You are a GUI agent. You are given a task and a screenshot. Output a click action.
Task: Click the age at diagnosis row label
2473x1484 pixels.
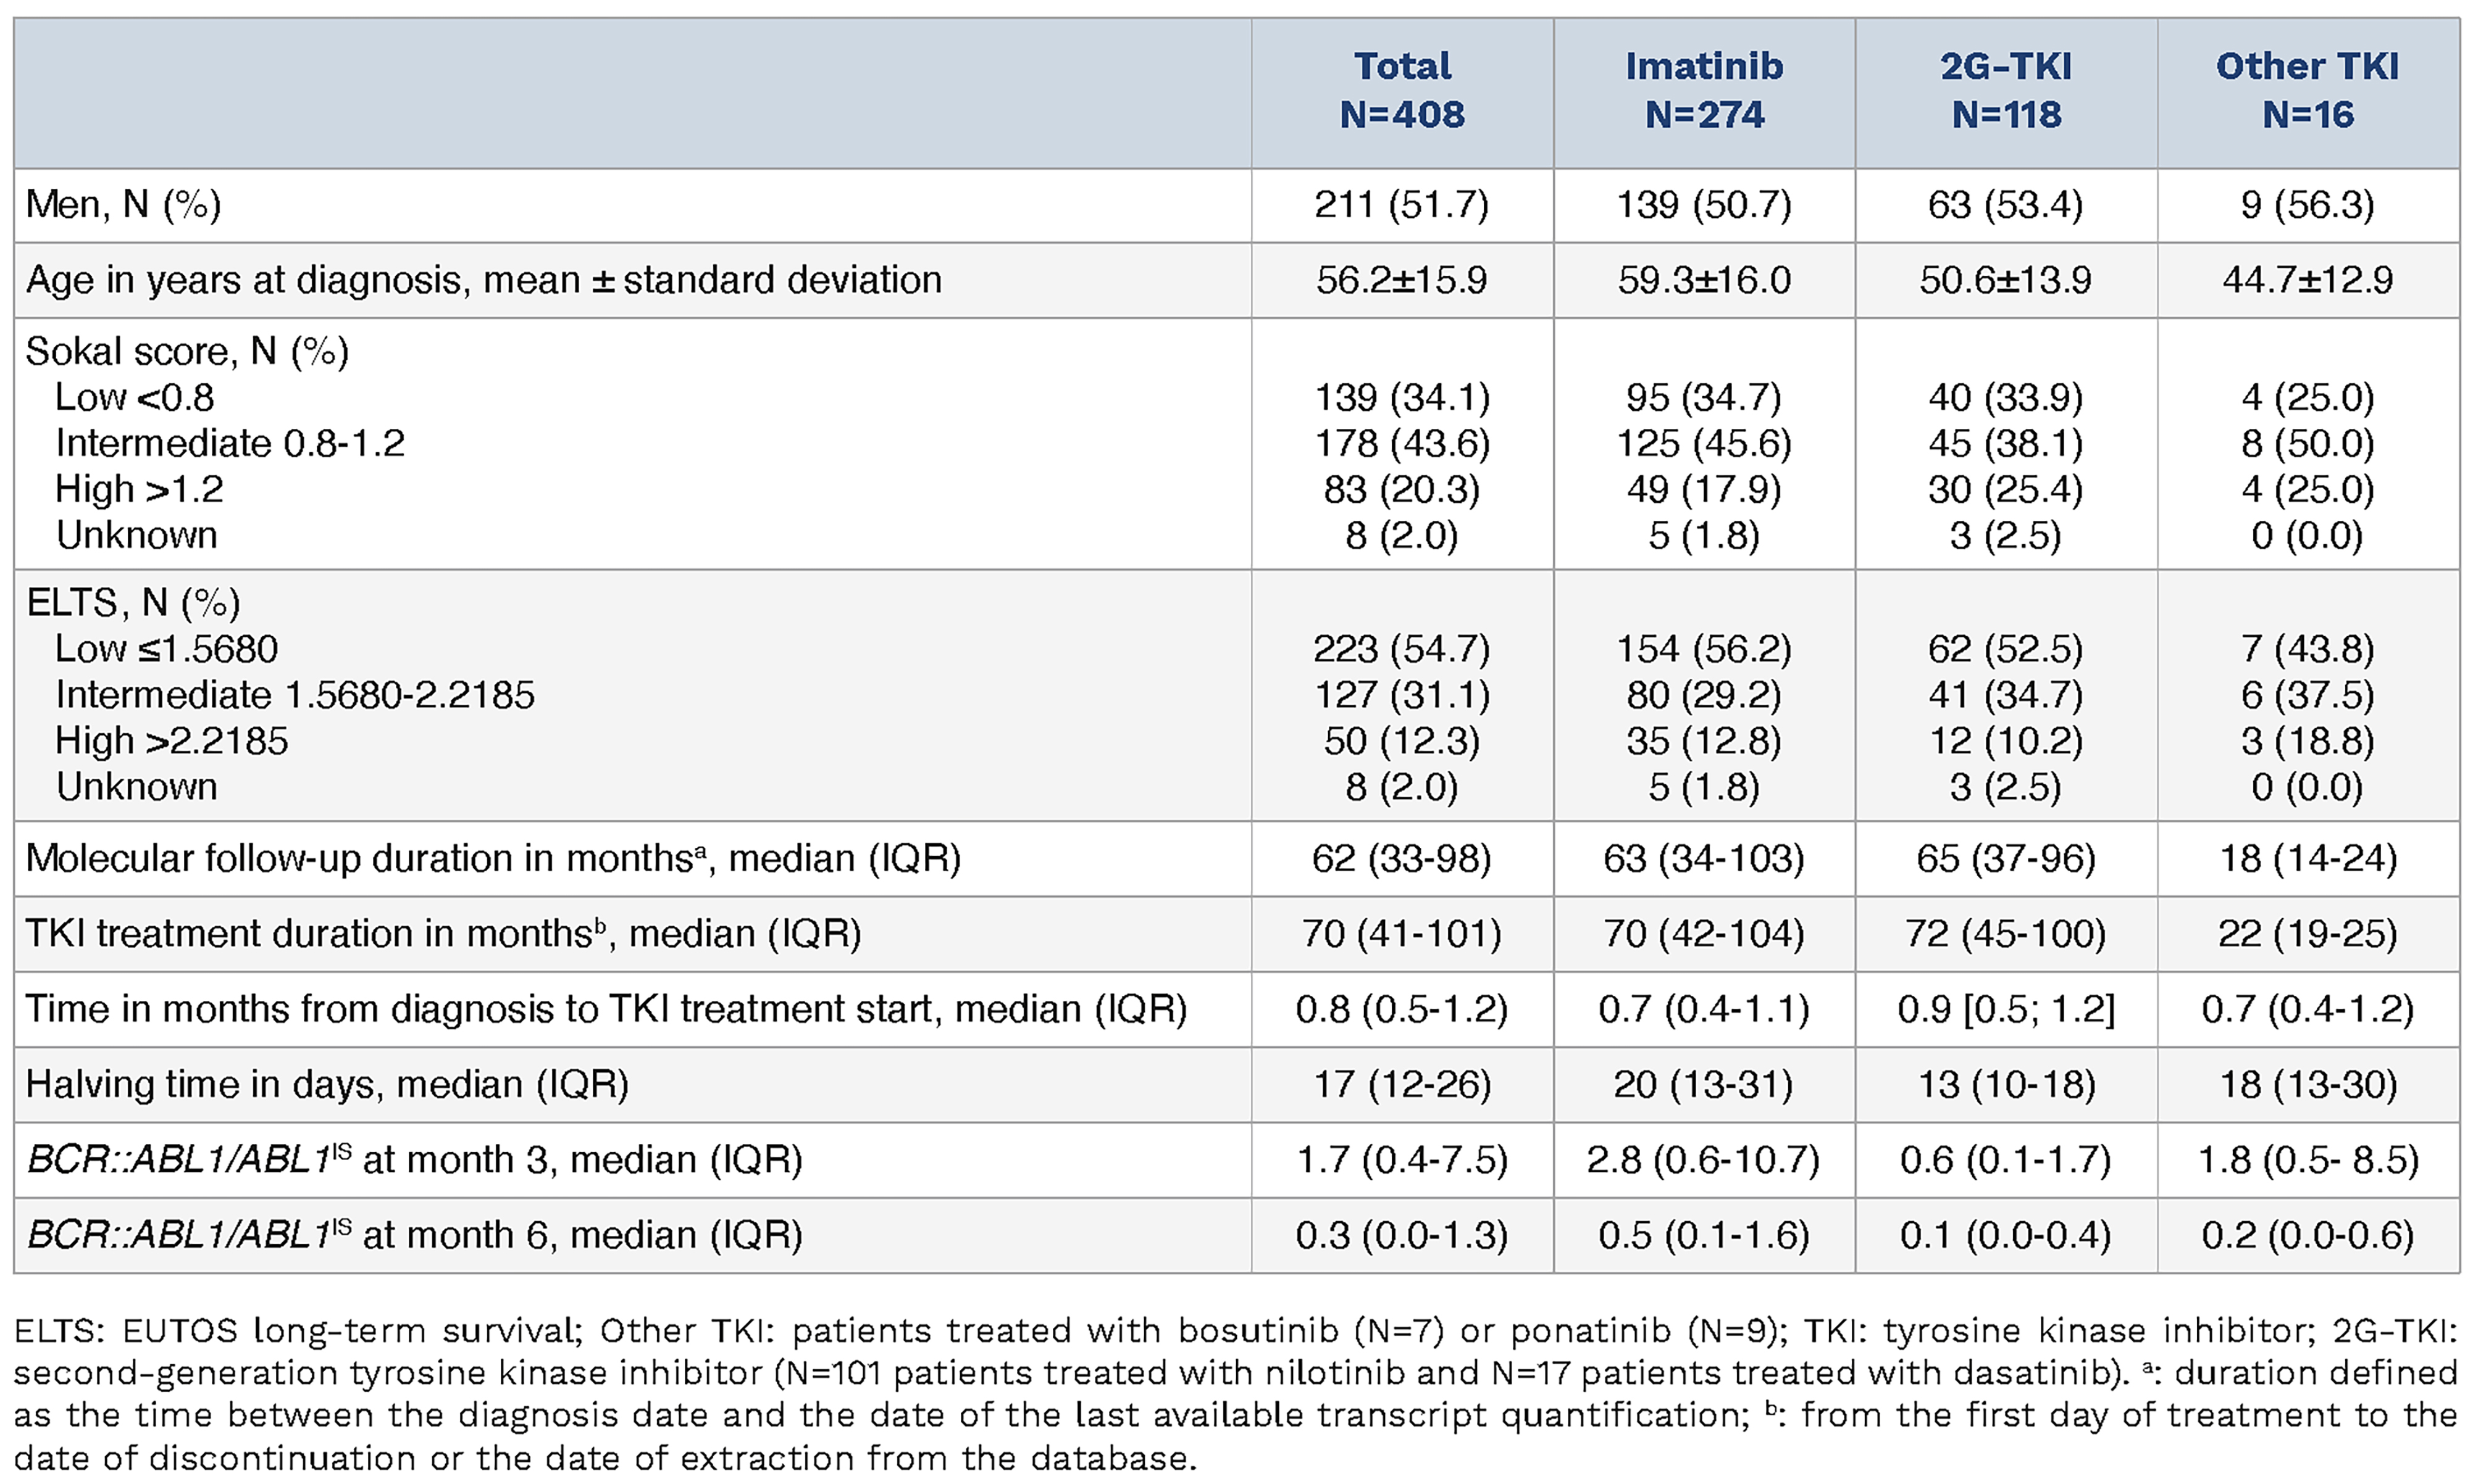click(x=483, y=280)
